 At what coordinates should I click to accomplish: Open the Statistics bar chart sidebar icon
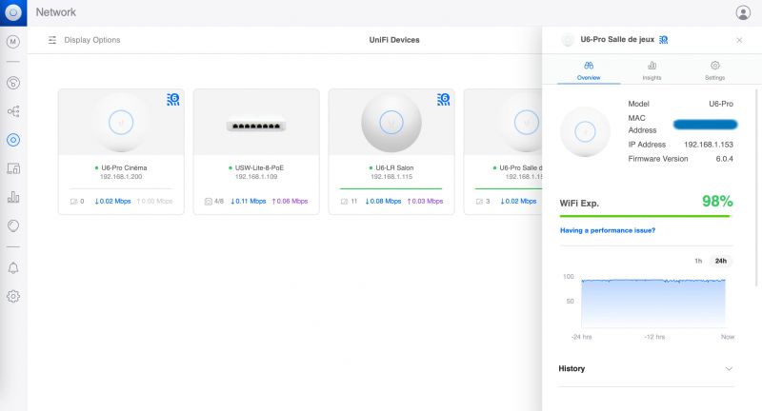(x=13, y=197)
